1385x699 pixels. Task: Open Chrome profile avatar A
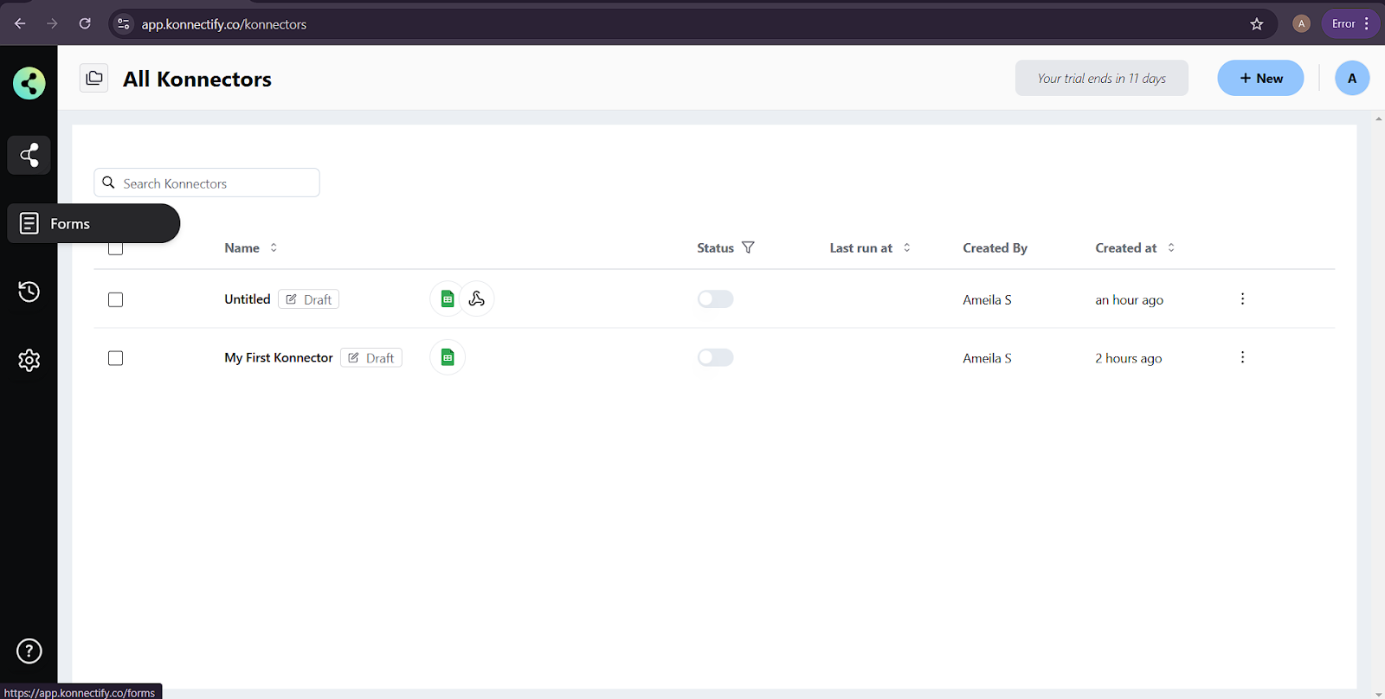(1301, 24)
